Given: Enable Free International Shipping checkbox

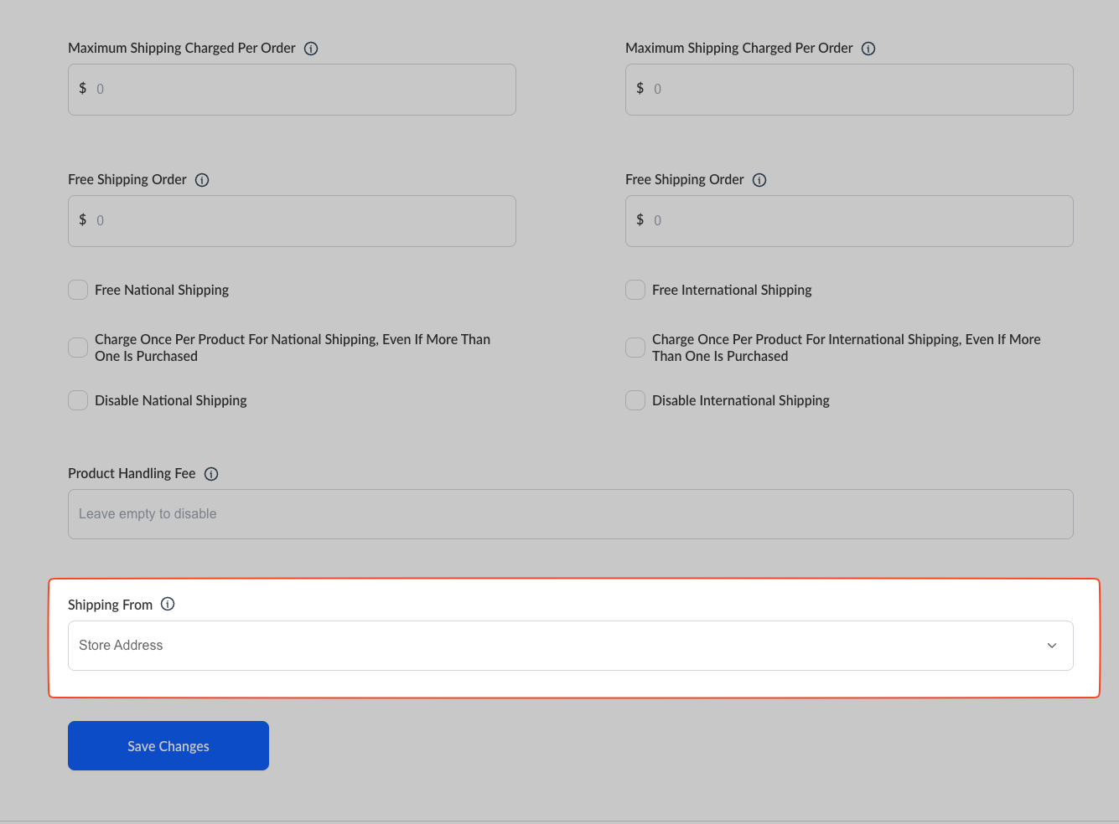Looking at the screenshot, I should 635,290.
